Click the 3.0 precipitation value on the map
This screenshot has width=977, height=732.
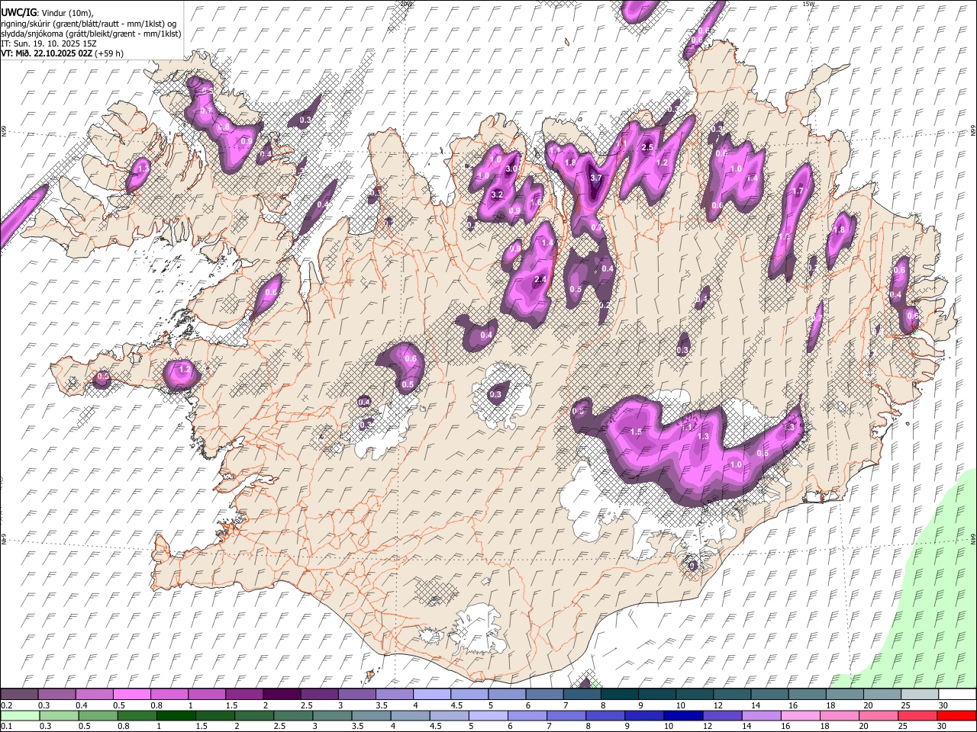[x=513, y=169]
